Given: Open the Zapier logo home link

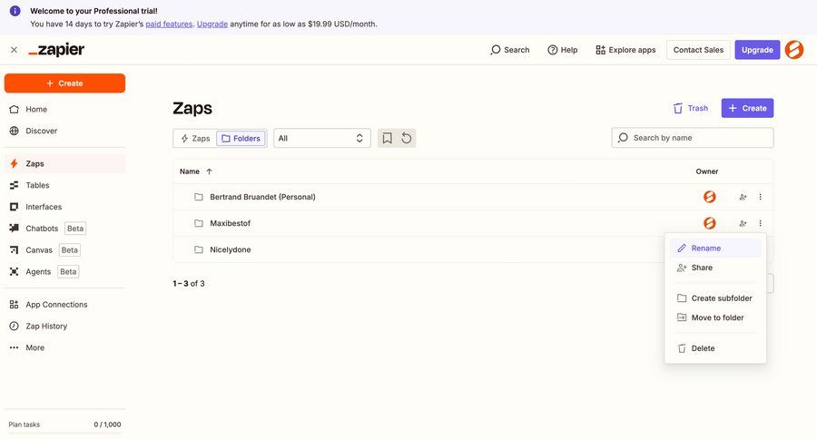Looking at the screenshot, I should [56, 50].
